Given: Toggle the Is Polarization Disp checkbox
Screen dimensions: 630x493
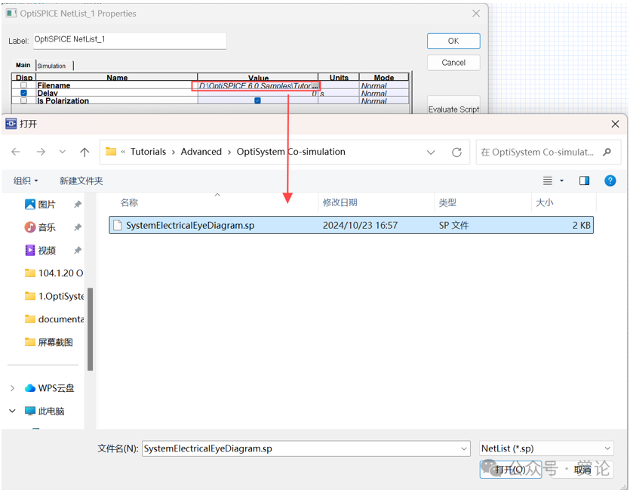Looking at the screenshot, I should [23, 100].
